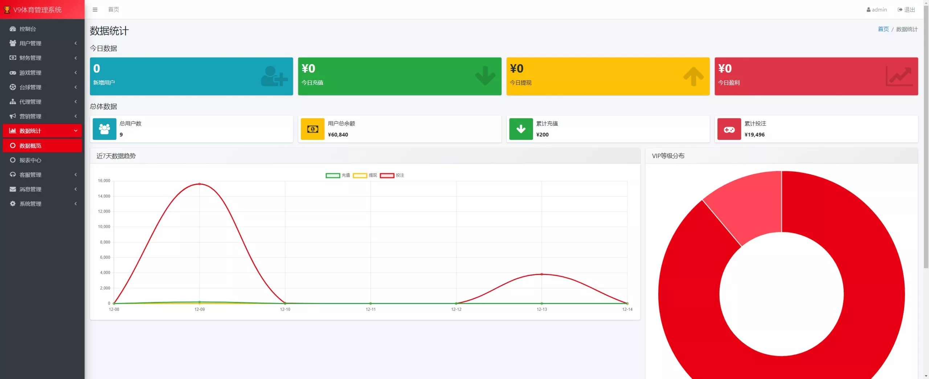Image resolution: width=929 pixels, height=379 pixels.
Task: Click the 首页 breadcrumb link
Action: pos(883,29)
